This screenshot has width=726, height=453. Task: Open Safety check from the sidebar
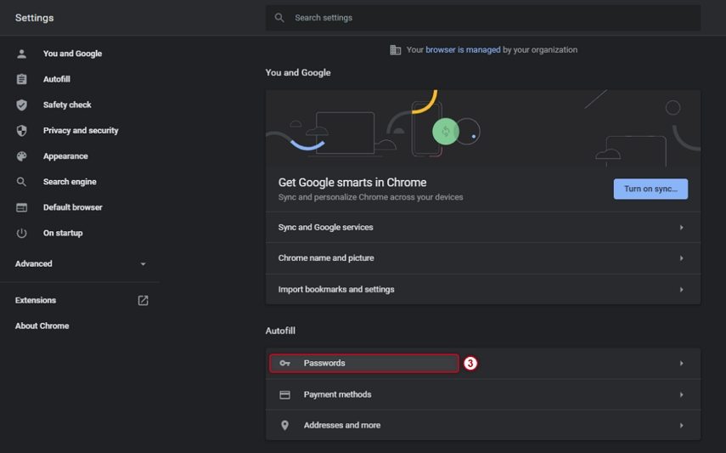(x=67, y=105)
